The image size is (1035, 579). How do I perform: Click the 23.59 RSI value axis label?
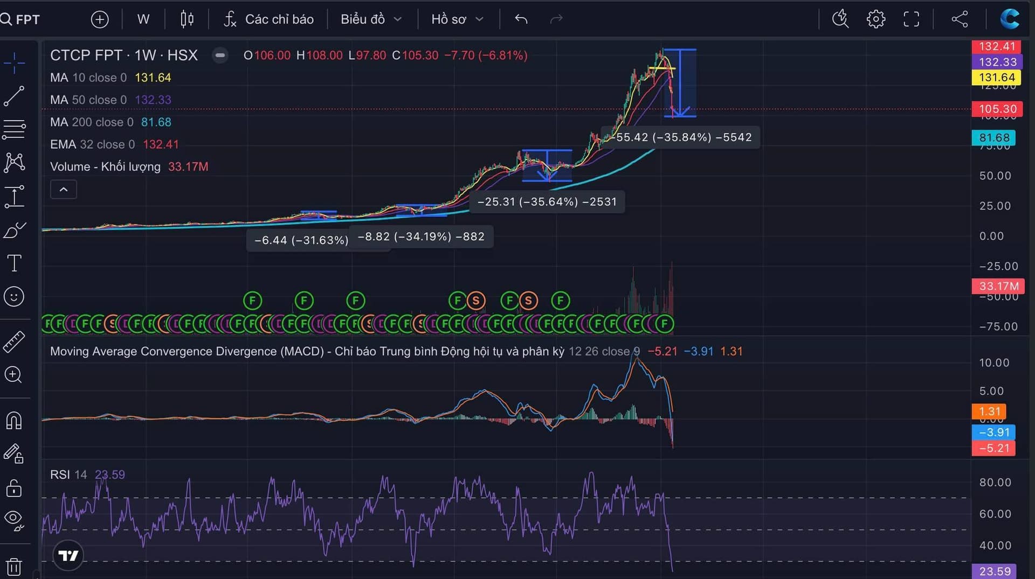[995, 571]
